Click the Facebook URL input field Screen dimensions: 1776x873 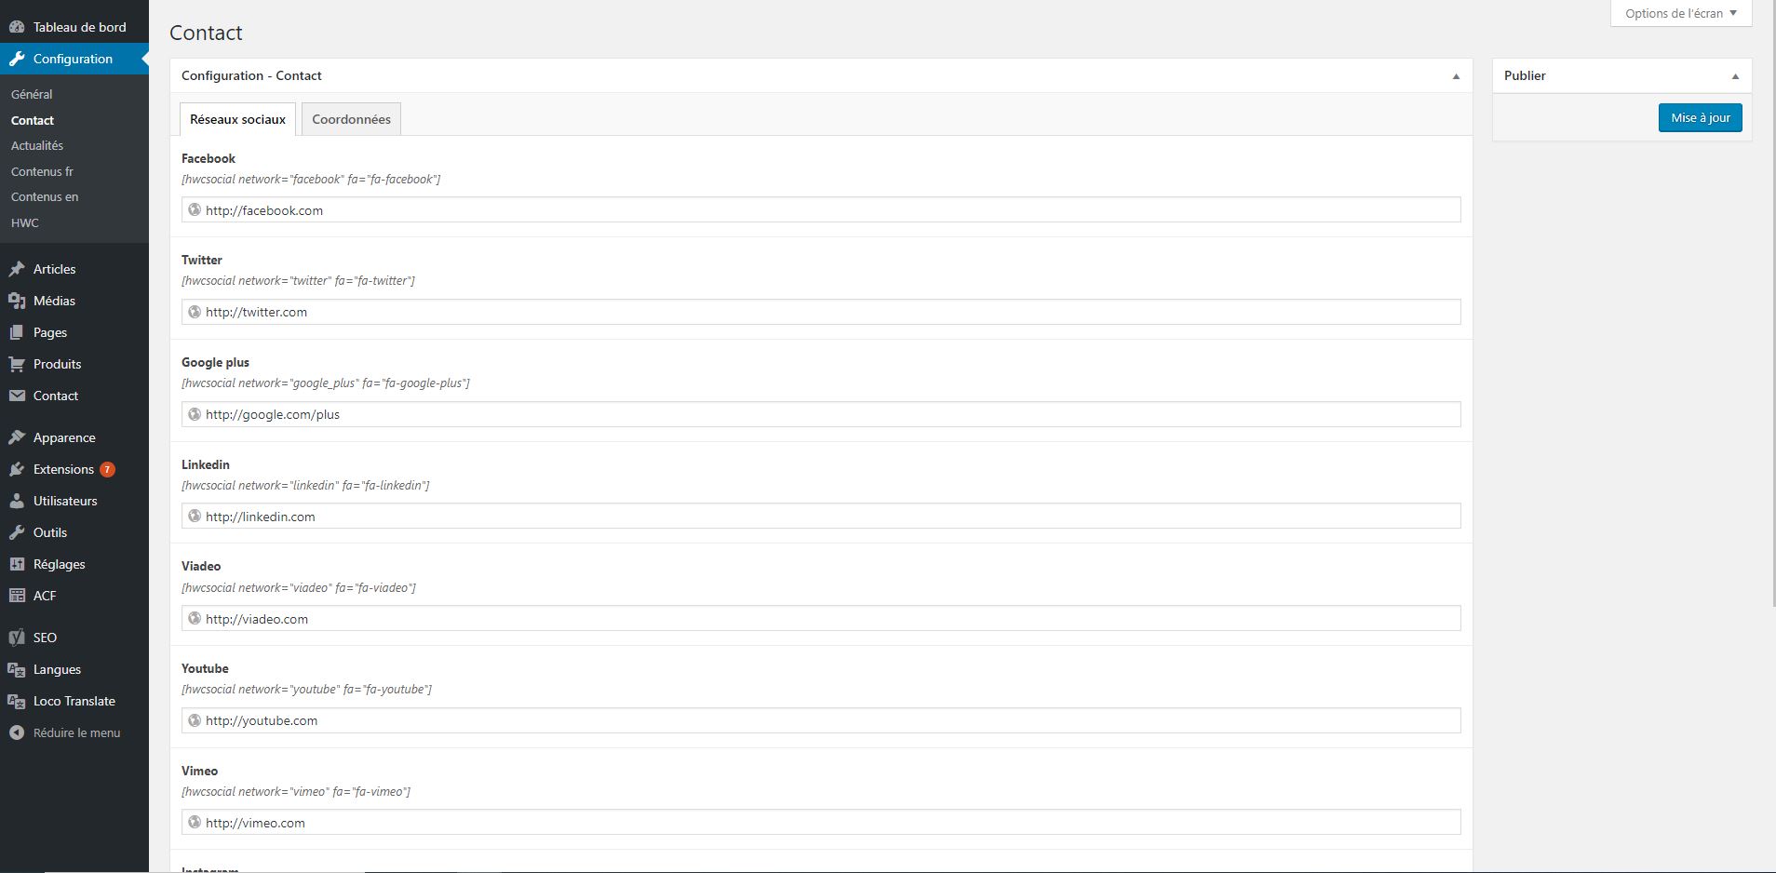(821, 210)
